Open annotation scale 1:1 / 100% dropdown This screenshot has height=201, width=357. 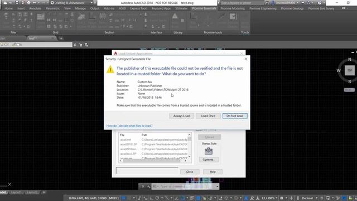tap(269, 198)
